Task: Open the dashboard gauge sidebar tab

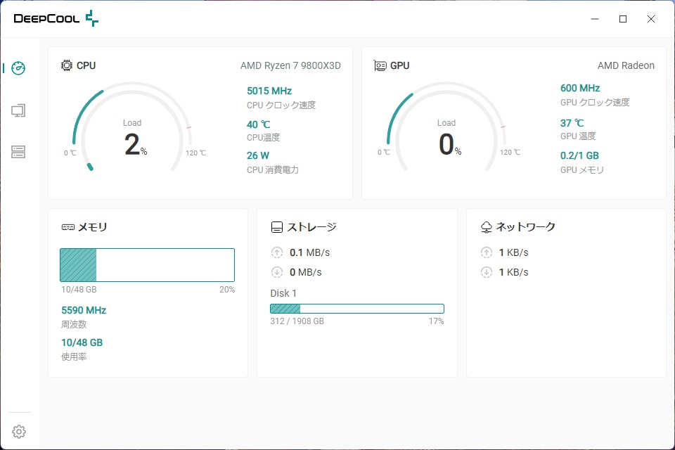Action: tap(19, 68)
